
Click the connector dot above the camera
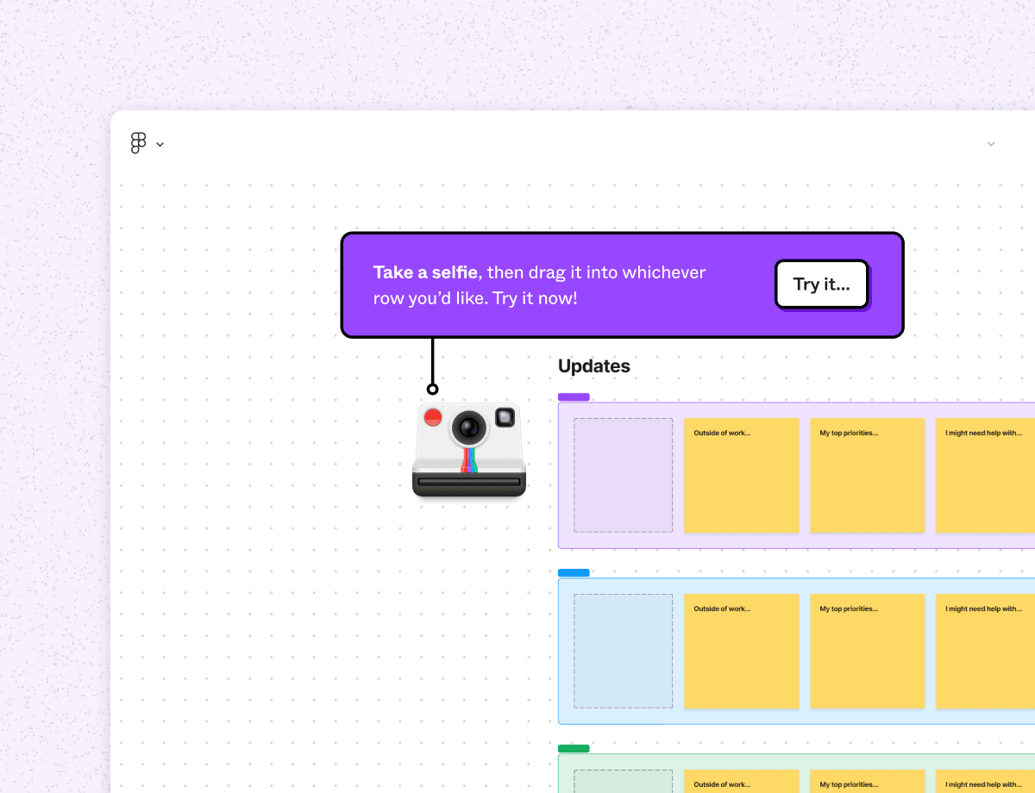click(x=432, y=389)
